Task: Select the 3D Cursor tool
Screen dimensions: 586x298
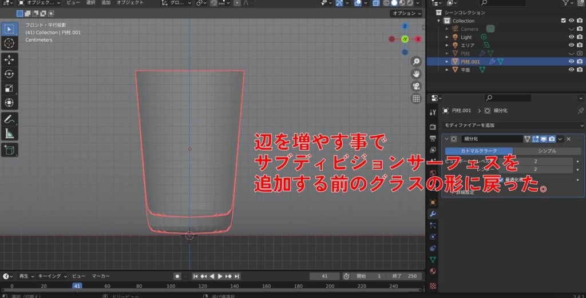Action: [x=9, y=43]
